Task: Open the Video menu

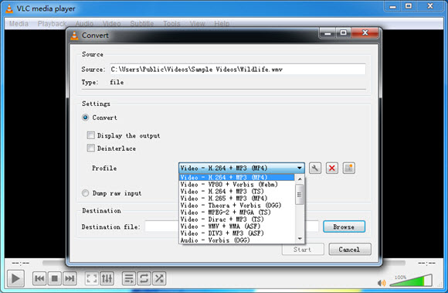Action: [x=111, y=24]
